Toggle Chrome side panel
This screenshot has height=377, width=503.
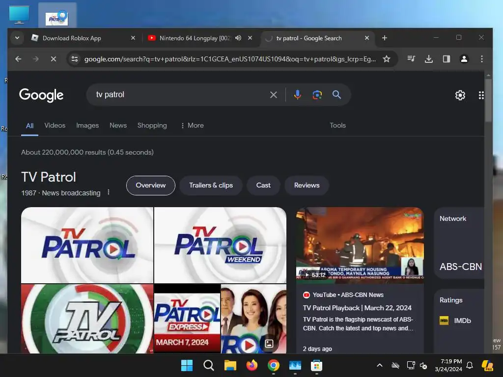[x=446, y=59]
